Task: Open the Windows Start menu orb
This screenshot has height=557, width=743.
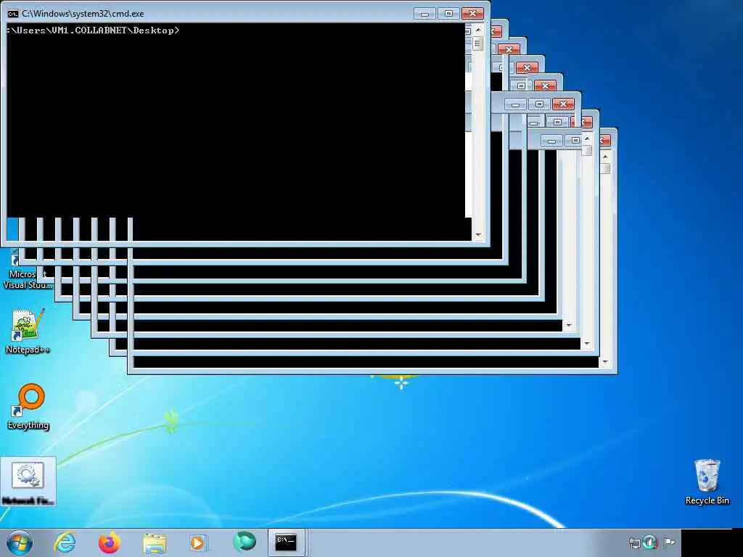Action: 20,542
